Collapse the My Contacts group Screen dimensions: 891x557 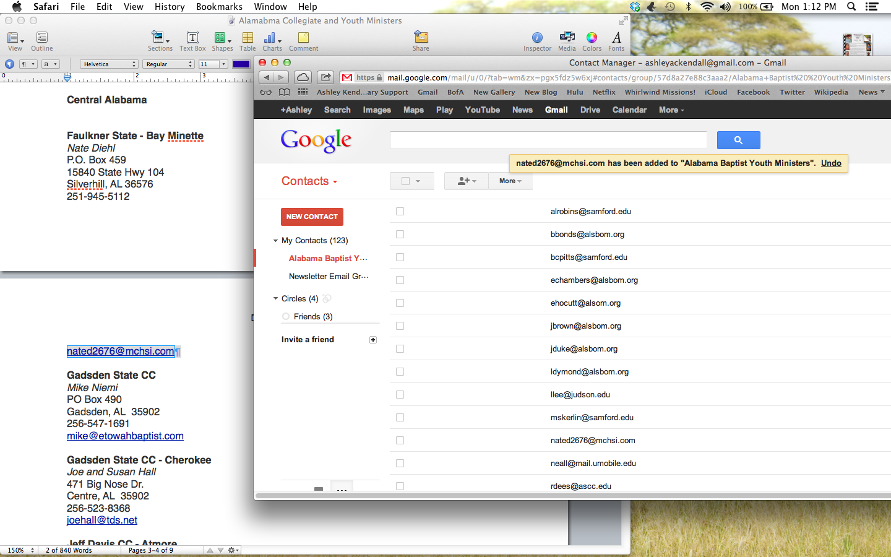[276, 241]
